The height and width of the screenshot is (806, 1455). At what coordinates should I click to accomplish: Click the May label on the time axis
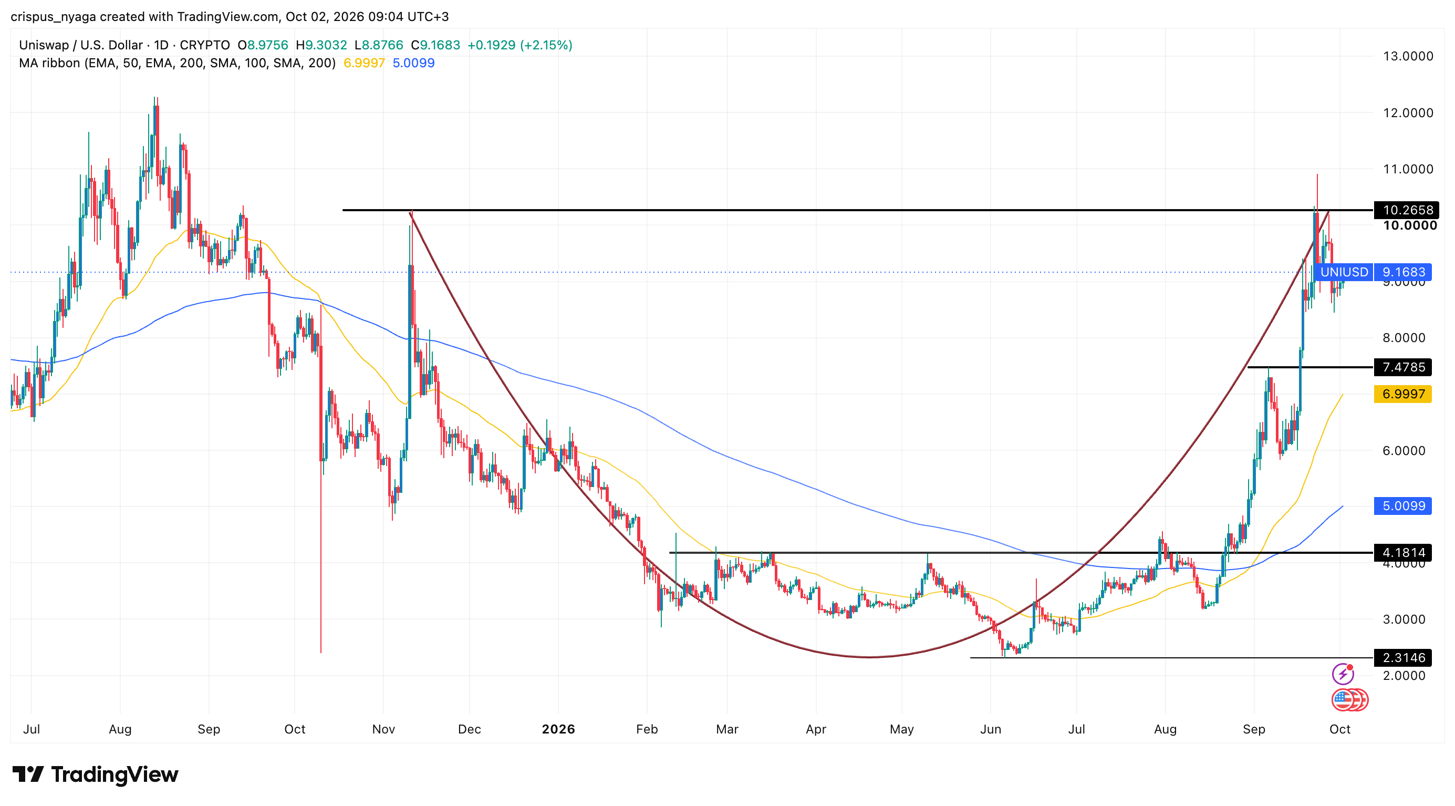coord(901,729)
